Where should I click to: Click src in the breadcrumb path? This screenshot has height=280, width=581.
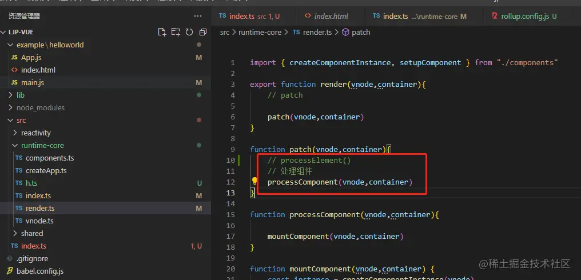pos(225,32)
